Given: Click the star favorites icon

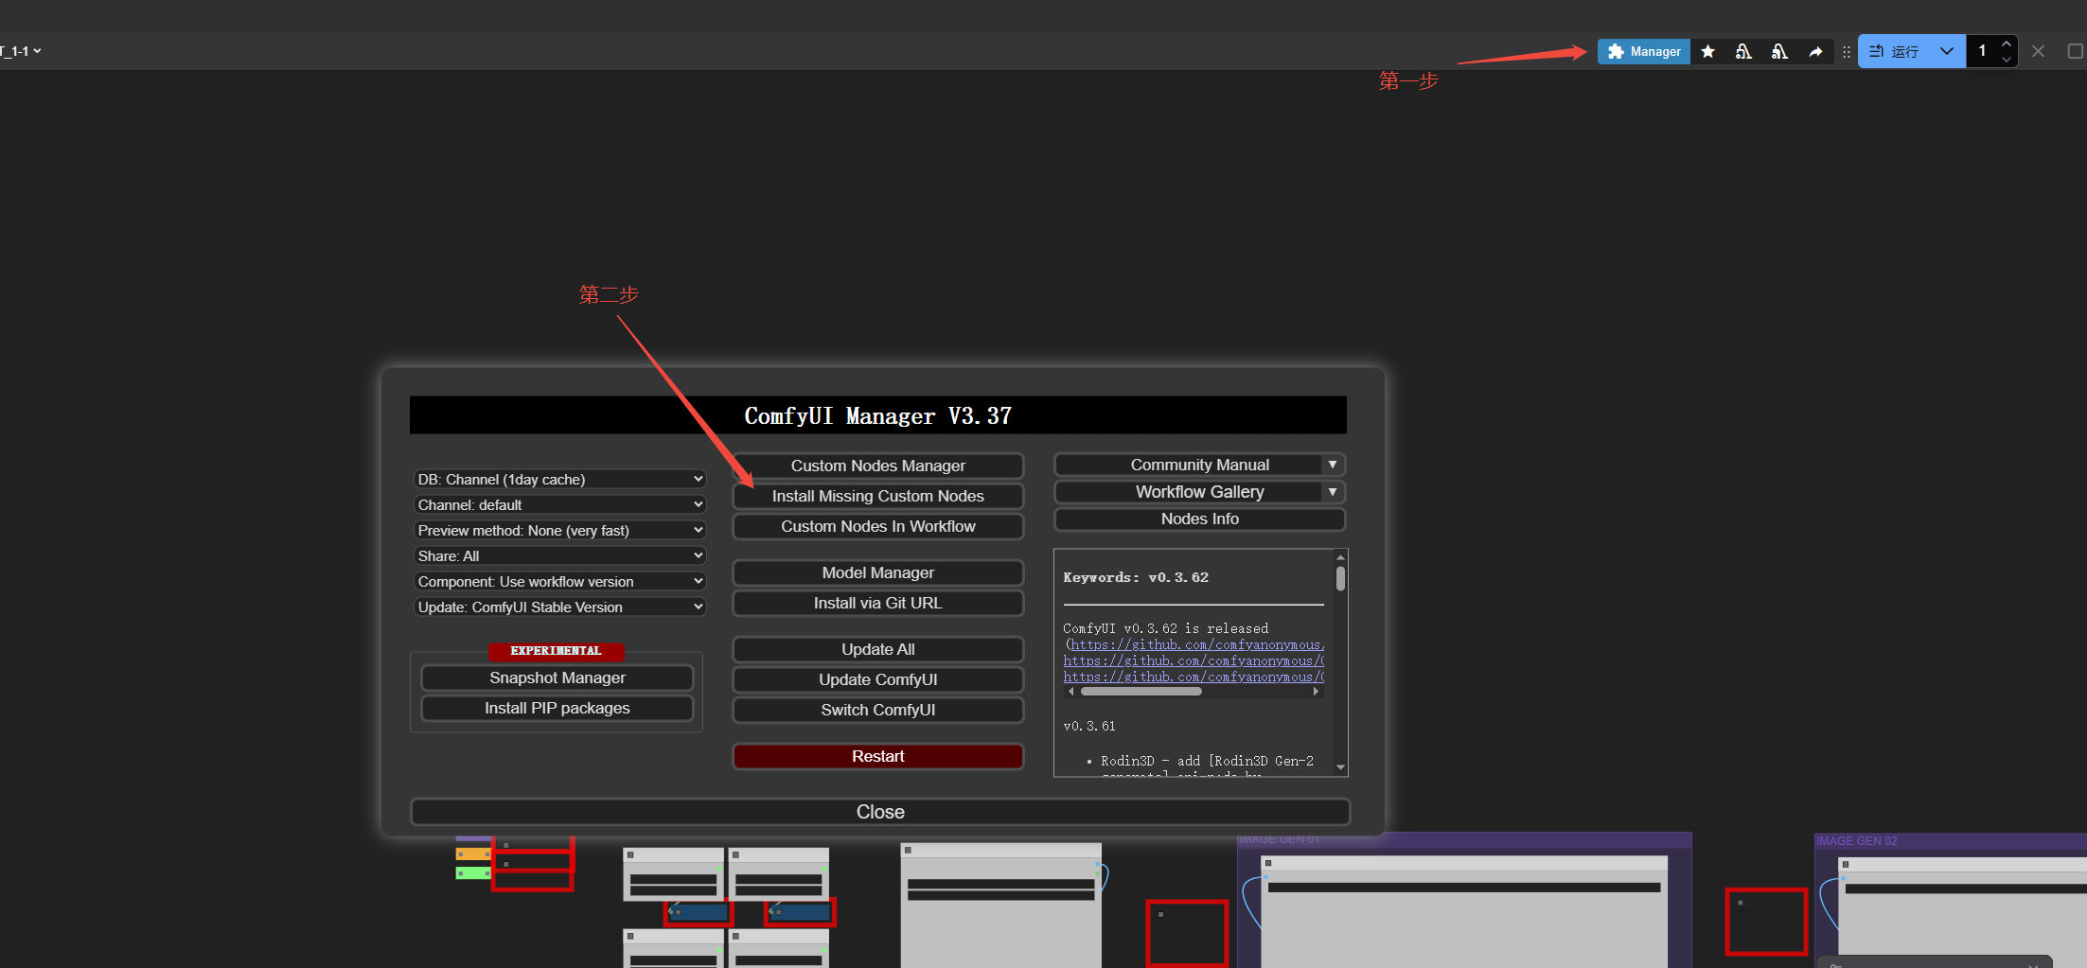Looking at the screenshot, I should tap(1707, 52).
